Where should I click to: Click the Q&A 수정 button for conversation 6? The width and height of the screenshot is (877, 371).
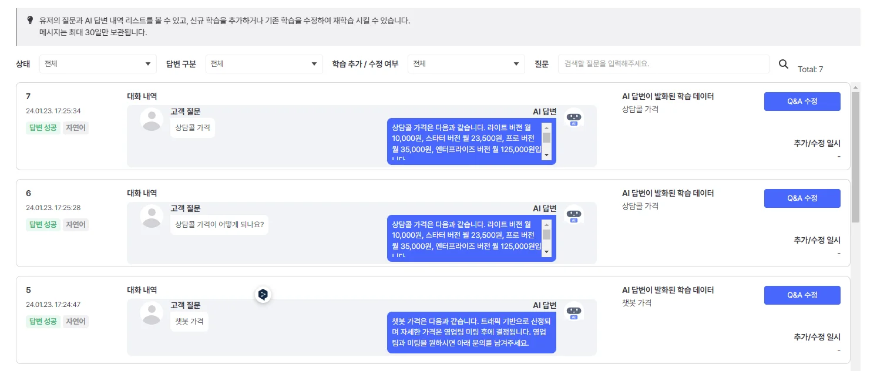pyautogui.click(x=802, y=198)
